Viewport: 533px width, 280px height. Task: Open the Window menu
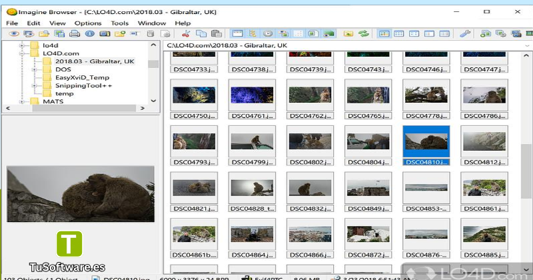click(x=152, y=23)
